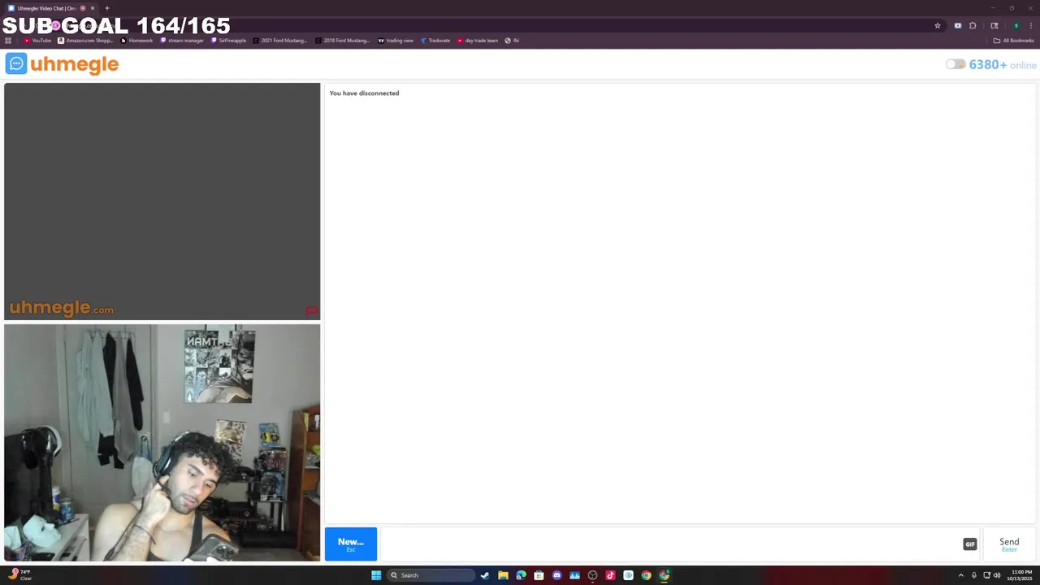Click the 'You have disconnected' message

pos(364,93)
